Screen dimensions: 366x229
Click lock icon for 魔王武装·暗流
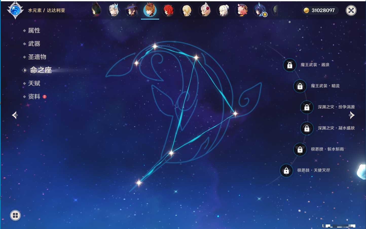click(x=300, y=86)
